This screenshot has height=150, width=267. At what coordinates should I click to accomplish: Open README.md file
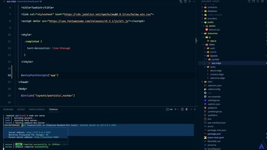[214, 141]
